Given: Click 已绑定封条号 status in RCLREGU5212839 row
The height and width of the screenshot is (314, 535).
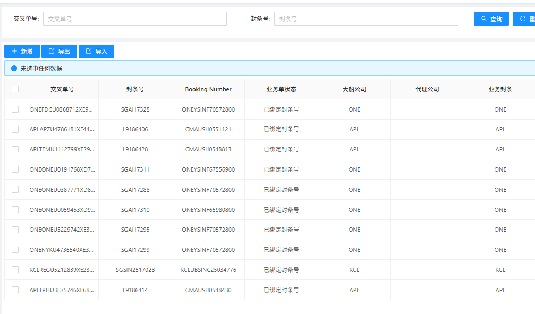Looking at the screenshot, I should pos(281,269).
